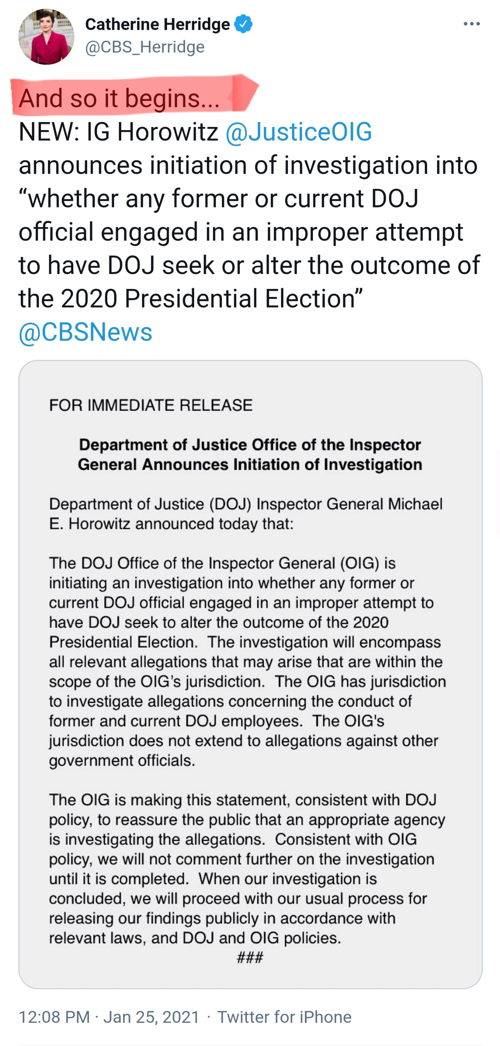This screenshot has height=1046, width=500.
Task: Open the attached press release image
Action: [250, 674]
